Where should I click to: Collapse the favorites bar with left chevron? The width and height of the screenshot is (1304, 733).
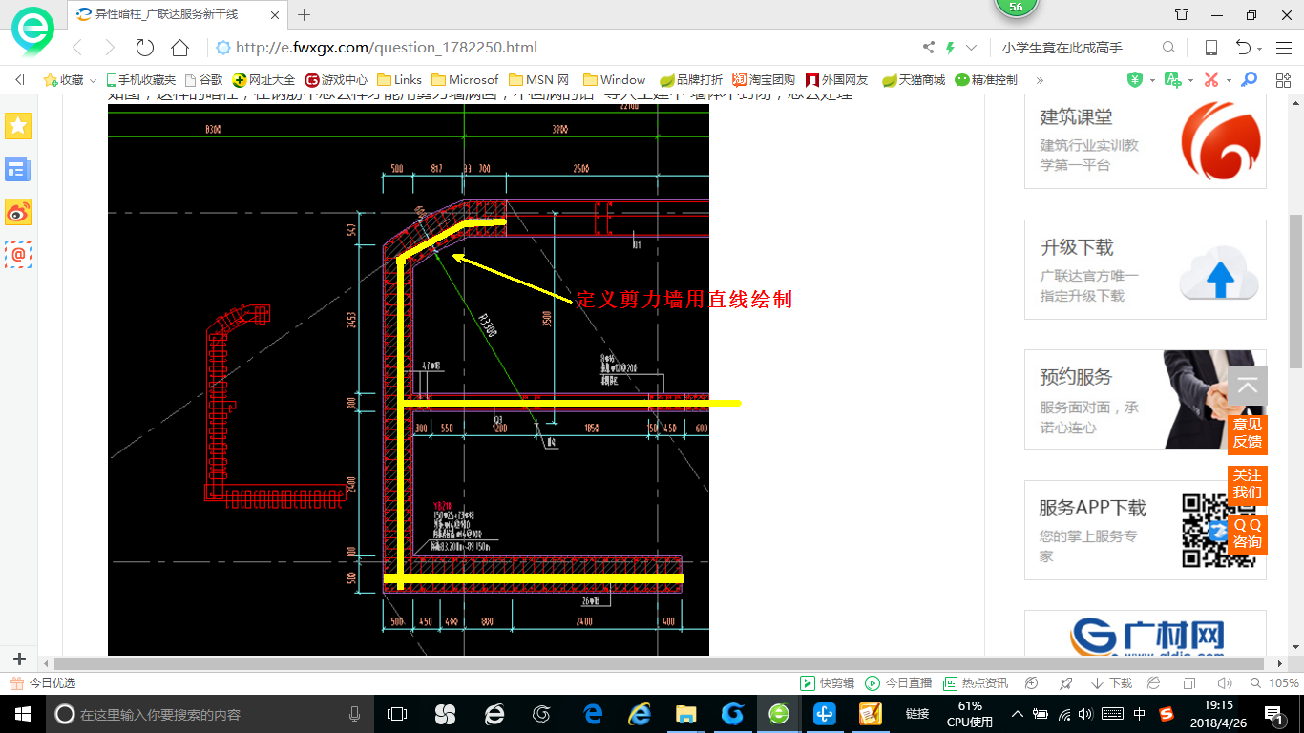[x=21, y=80]
